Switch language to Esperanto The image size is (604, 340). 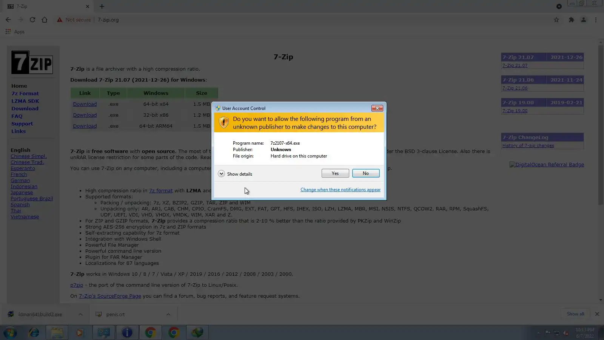pos(23,168)
